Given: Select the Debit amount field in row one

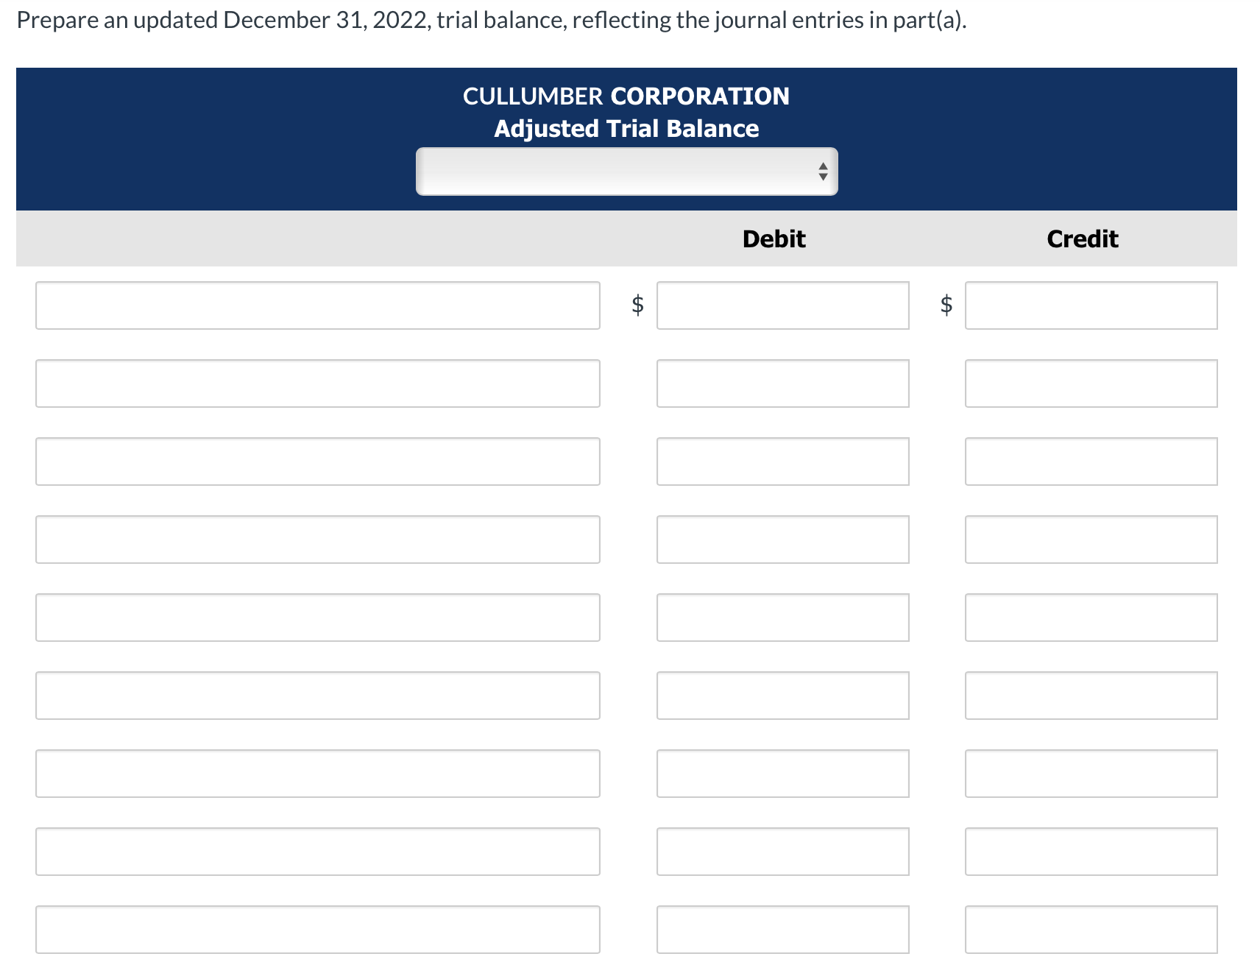Looking at the screenshot, I should (x=782, y=305).
